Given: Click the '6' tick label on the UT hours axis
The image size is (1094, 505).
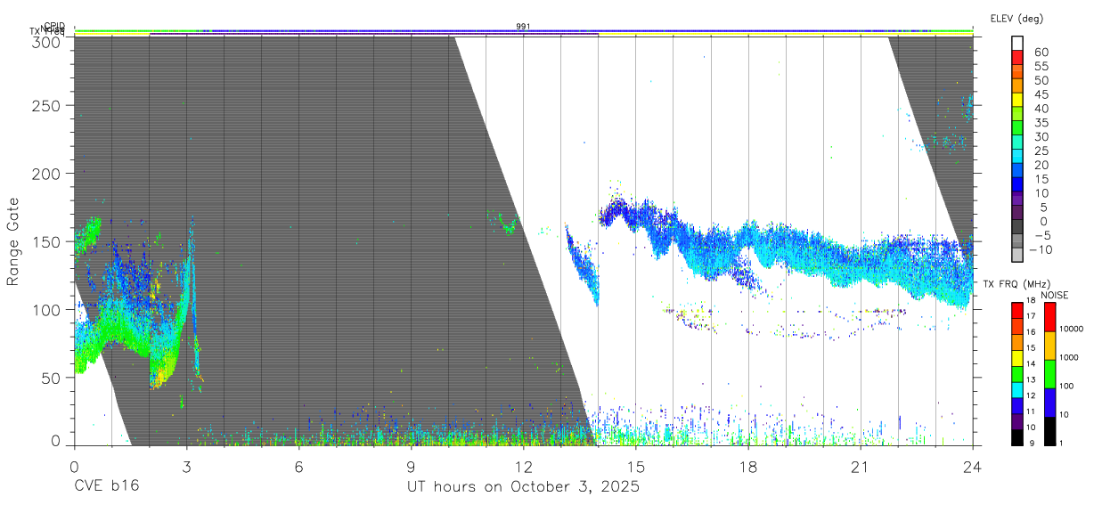Looking at the screenshot, I should click(x=298, y=466).
